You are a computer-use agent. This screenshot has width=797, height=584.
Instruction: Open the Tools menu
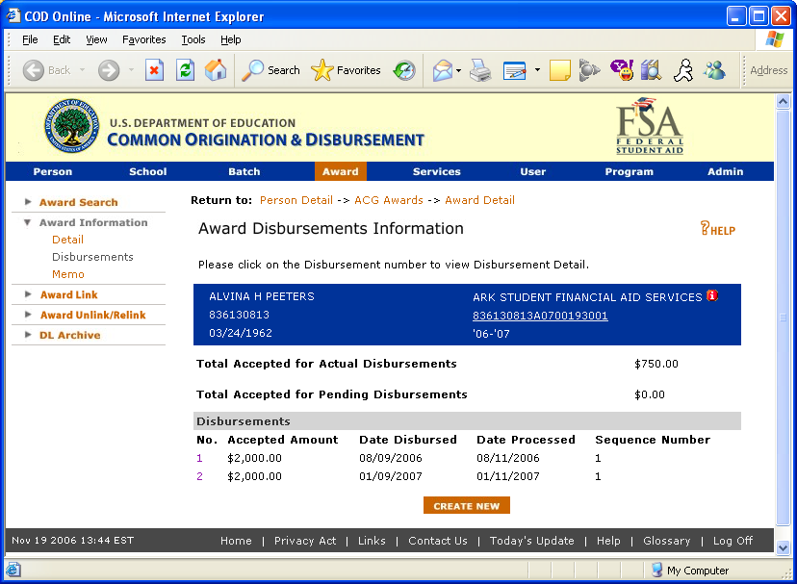click(193, 39)
